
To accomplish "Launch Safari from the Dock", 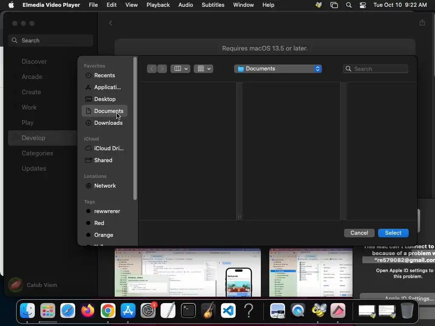I will pos(68,310).
